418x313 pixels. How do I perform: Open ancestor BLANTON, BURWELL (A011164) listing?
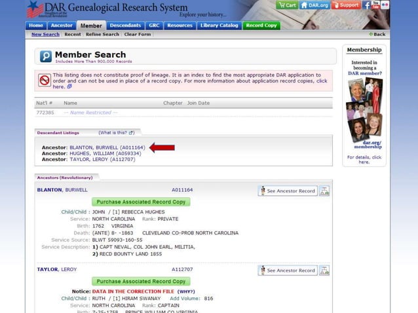pos(107,147)
